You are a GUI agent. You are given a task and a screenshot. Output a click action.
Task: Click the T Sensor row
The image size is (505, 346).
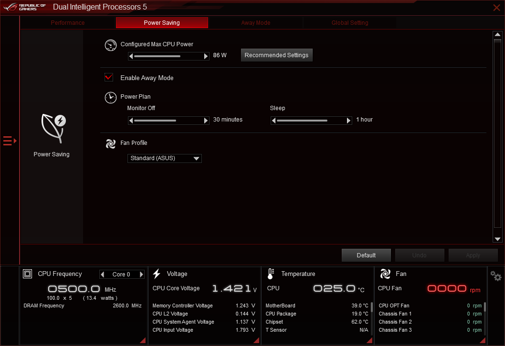[x=317, y=330]
